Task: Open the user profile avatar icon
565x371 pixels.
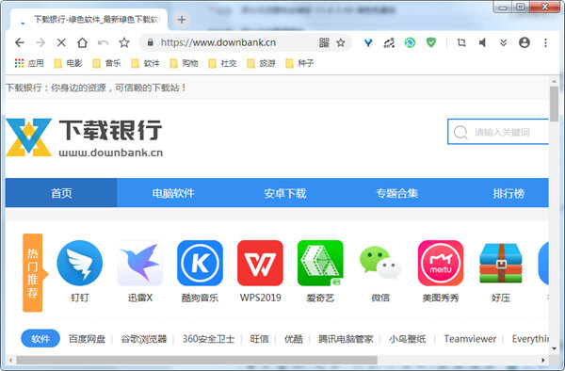Action: tap(525, 42)
